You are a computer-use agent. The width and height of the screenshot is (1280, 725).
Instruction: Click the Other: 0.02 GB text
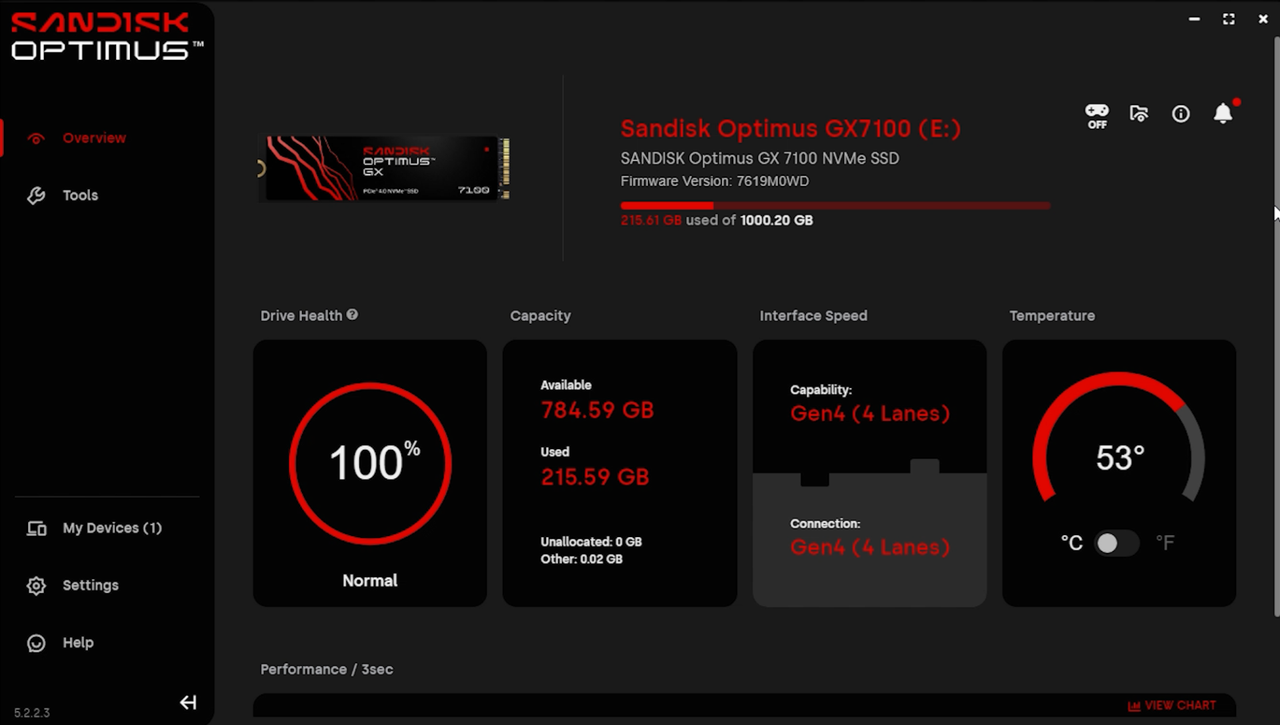click(x=581, y=559)
